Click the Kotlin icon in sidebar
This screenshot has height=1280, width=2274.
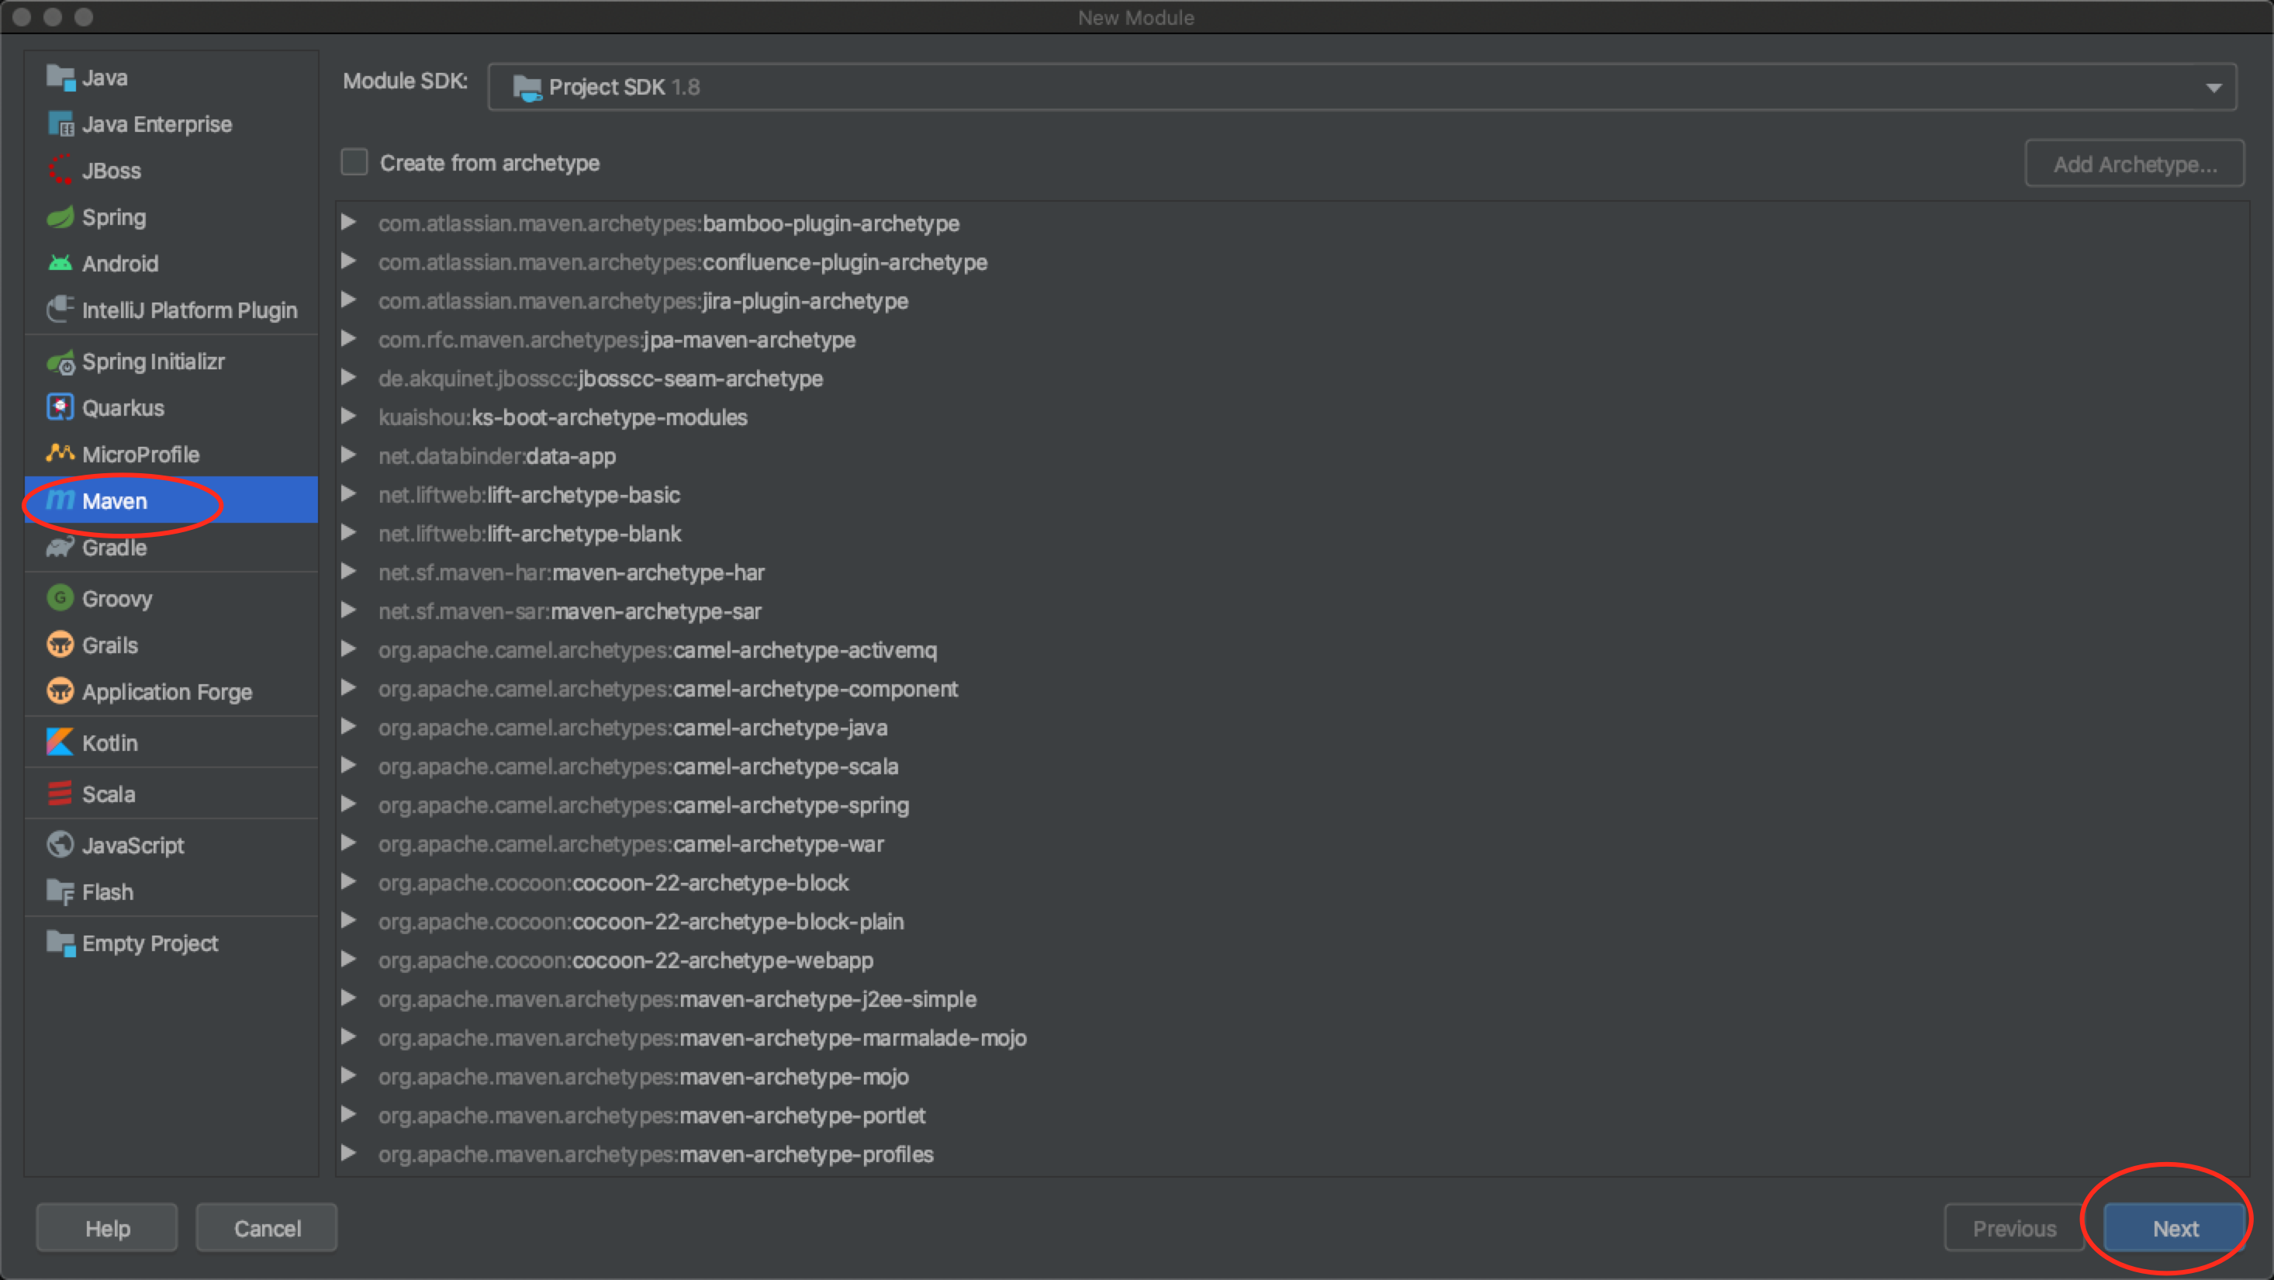[x=59, y=742]
